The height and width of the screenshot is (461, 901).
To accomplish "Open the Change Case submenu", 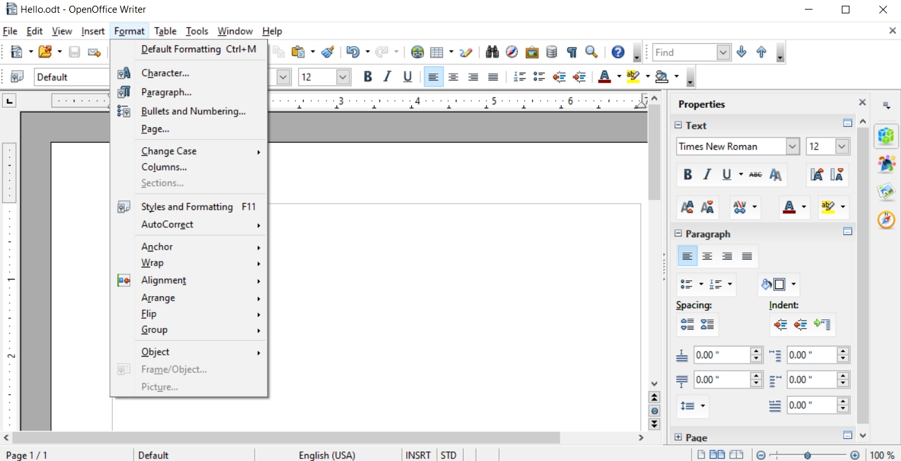I will pos(169,152).
